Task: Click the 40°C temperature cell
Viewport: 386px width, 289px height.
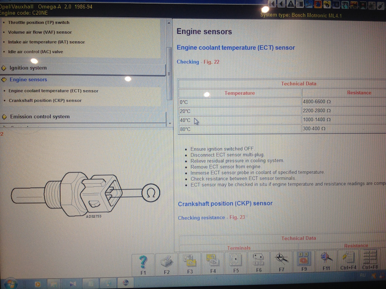Action: coord(240,120)
